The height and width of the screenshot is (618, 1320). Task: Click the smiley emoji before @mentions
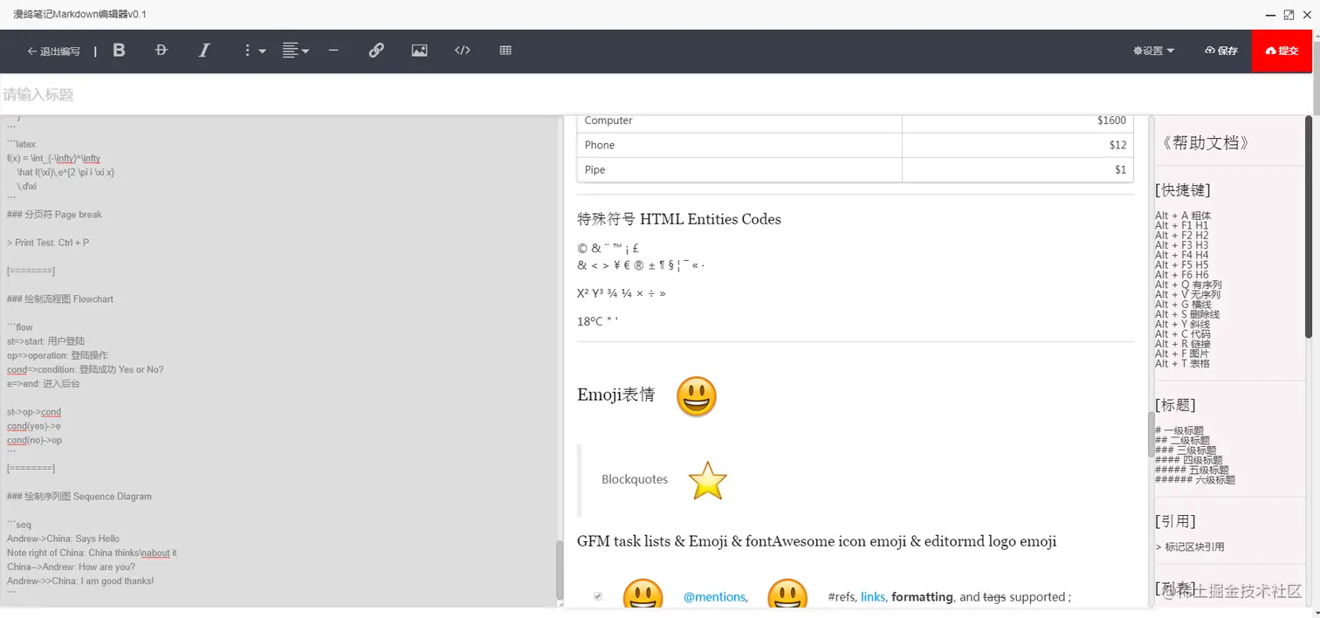(x=643, y=595)
